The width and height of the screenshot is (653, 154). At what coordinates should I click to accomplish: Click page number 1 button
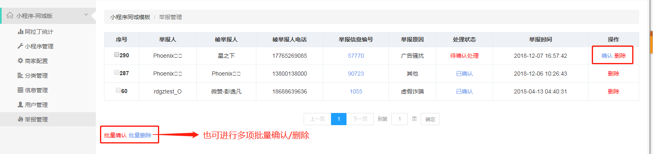[x=339, y=119]
